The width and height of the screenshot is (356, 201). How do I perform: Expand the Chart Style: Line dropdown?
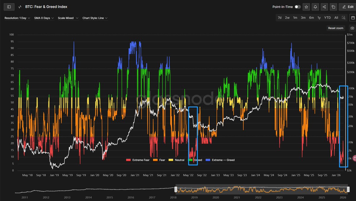pyautogui.click(x=95, y=18)
